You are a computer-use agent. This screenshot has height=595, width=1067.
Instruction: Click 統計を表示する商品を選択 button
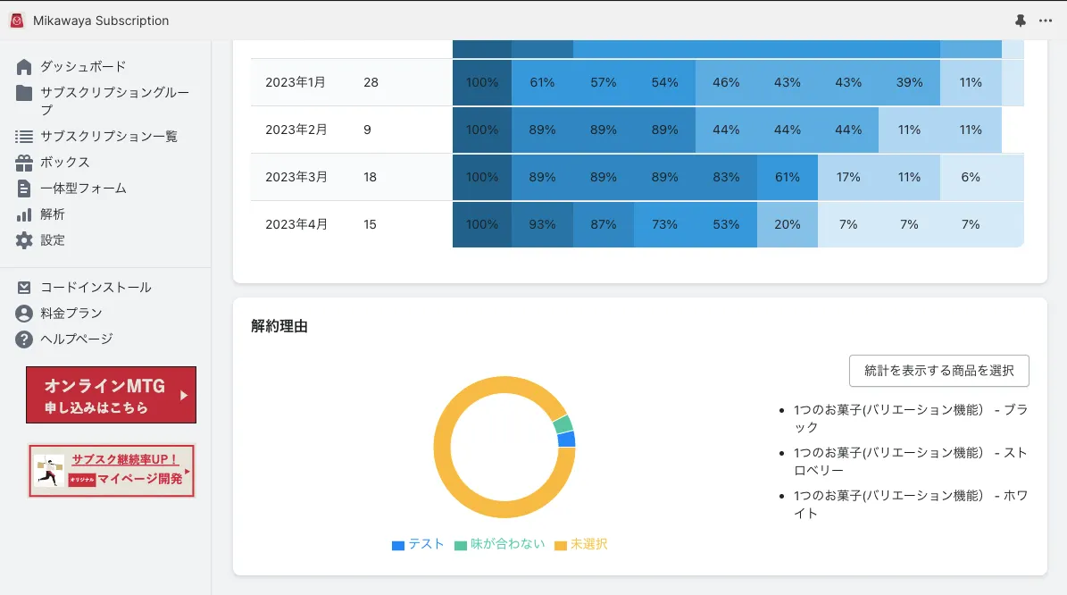[939, 371]
